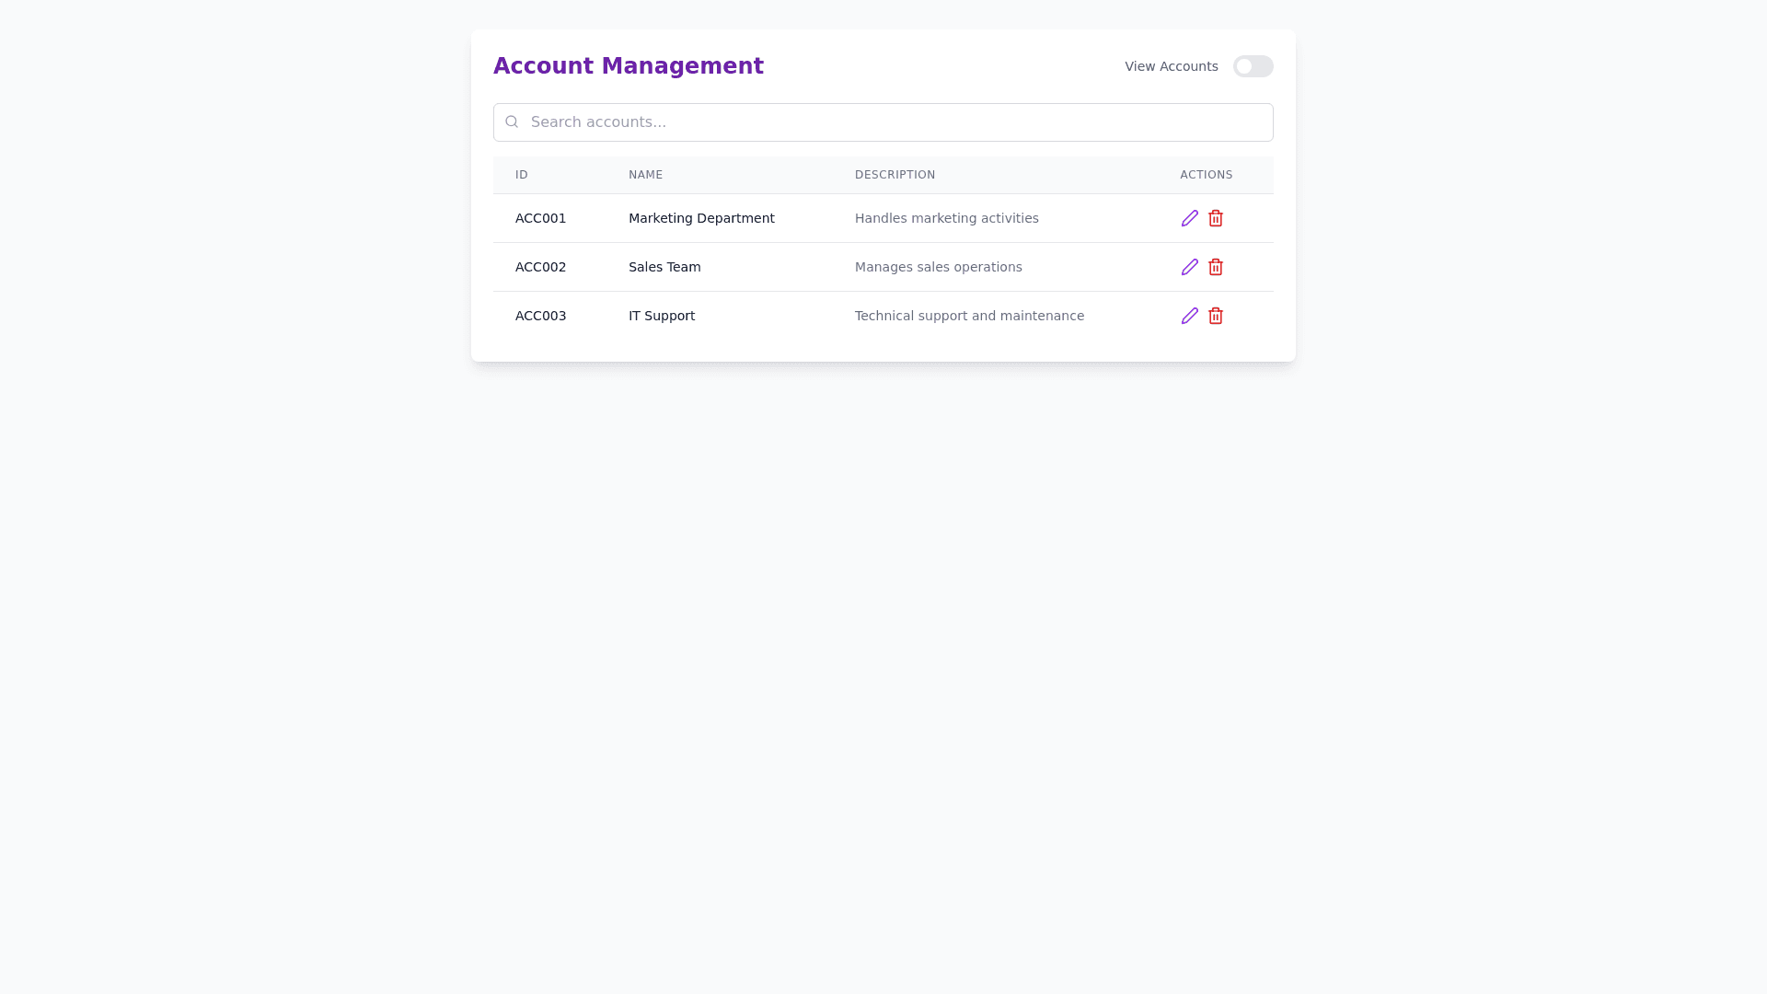The height and width of the screenshot is (994, 1767).
Task: Click the Sales Team name
Action: point(664,267)
